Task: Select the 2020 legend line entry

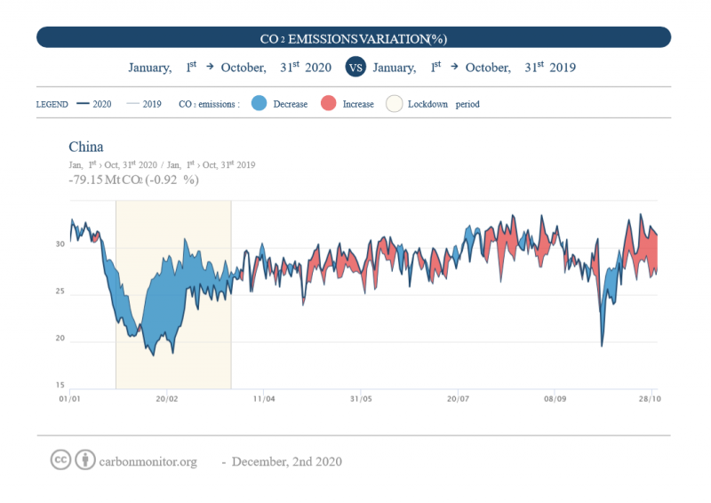Action: point(94,104)
